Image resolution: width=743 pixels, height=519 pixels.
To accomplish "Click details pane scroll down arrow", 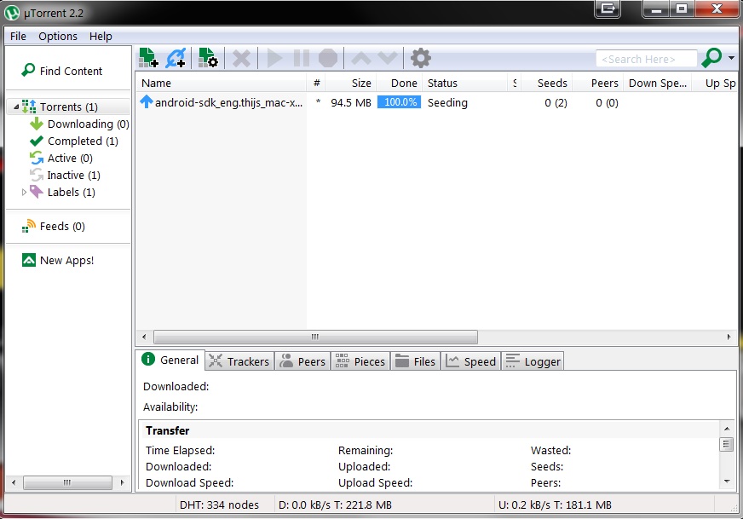I will [727, 482].
